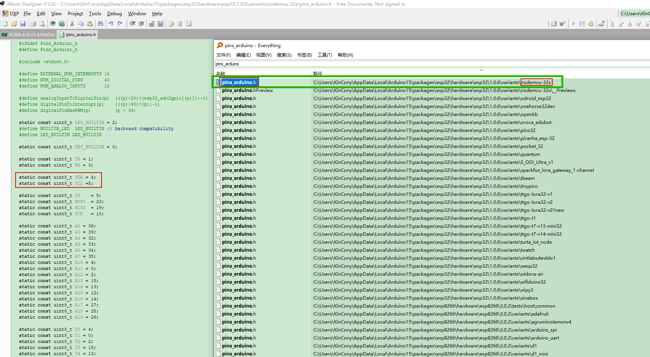Click the Print Preview magnifier icon
Image resolution: width=650 pixels, height=357 pixels.
(42, 24)
